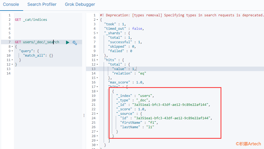Place cursor in "GET users/_doc/_search" line
Screen dimensions: 264x149
37,42
